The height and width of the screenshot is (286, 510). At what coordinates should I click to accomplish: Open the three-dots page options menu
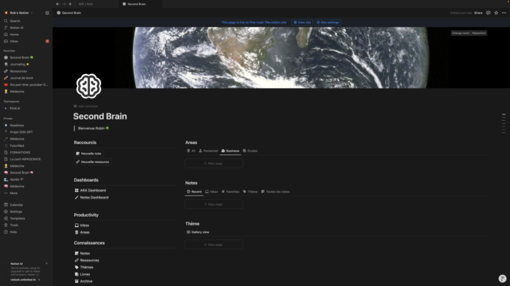[x=504, y=13]
